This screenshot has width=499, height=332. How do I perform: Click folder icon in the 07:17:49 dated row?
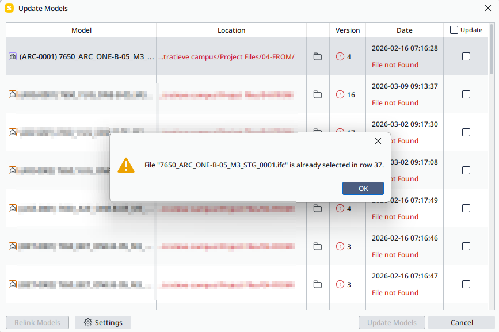tap(318, 208)
